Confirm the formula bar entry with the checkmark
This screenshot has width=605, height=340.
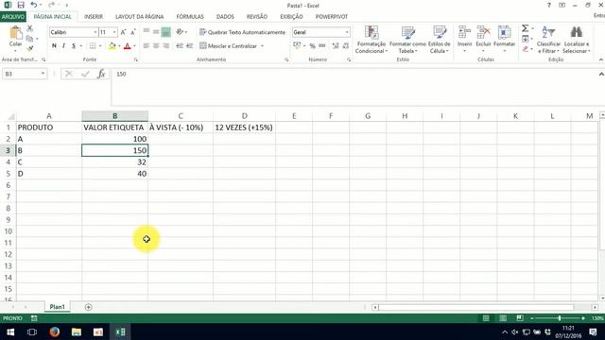pyautogui.click(x=85, y=74)
